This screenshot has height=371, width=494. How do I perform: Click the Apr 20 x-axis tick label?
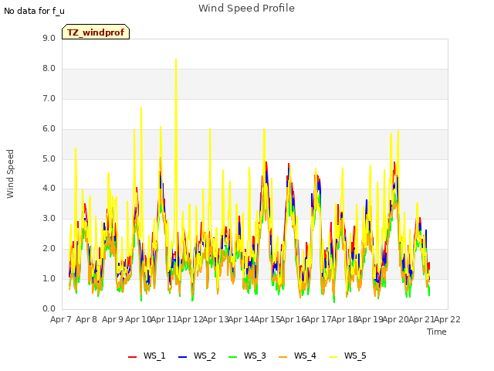[396, 319]
